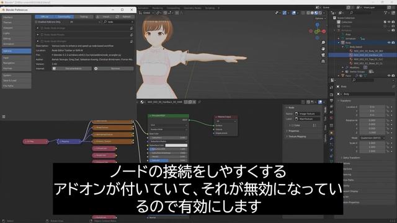Screen dimensions: 397x223
Task: Click the viewport pan hand icon
Action: [x=323, y=48]
